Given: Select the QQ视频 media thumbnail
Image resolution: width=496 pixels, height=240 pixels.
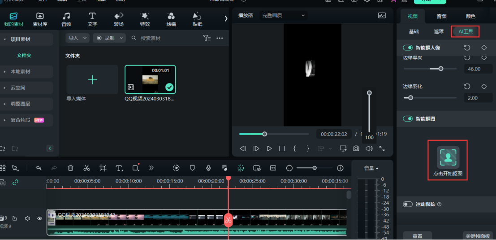Looking at the screenshot, I should click(150, 79).
